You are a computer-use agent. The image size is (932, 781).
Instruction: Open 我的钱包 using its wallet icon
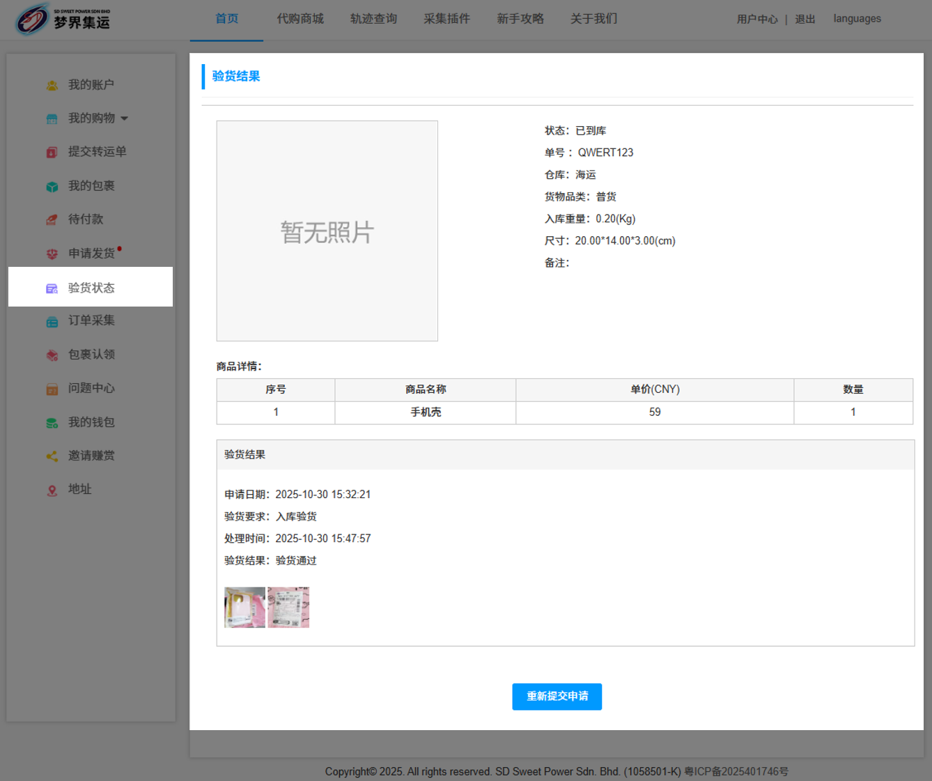click(x=52, y=423)
